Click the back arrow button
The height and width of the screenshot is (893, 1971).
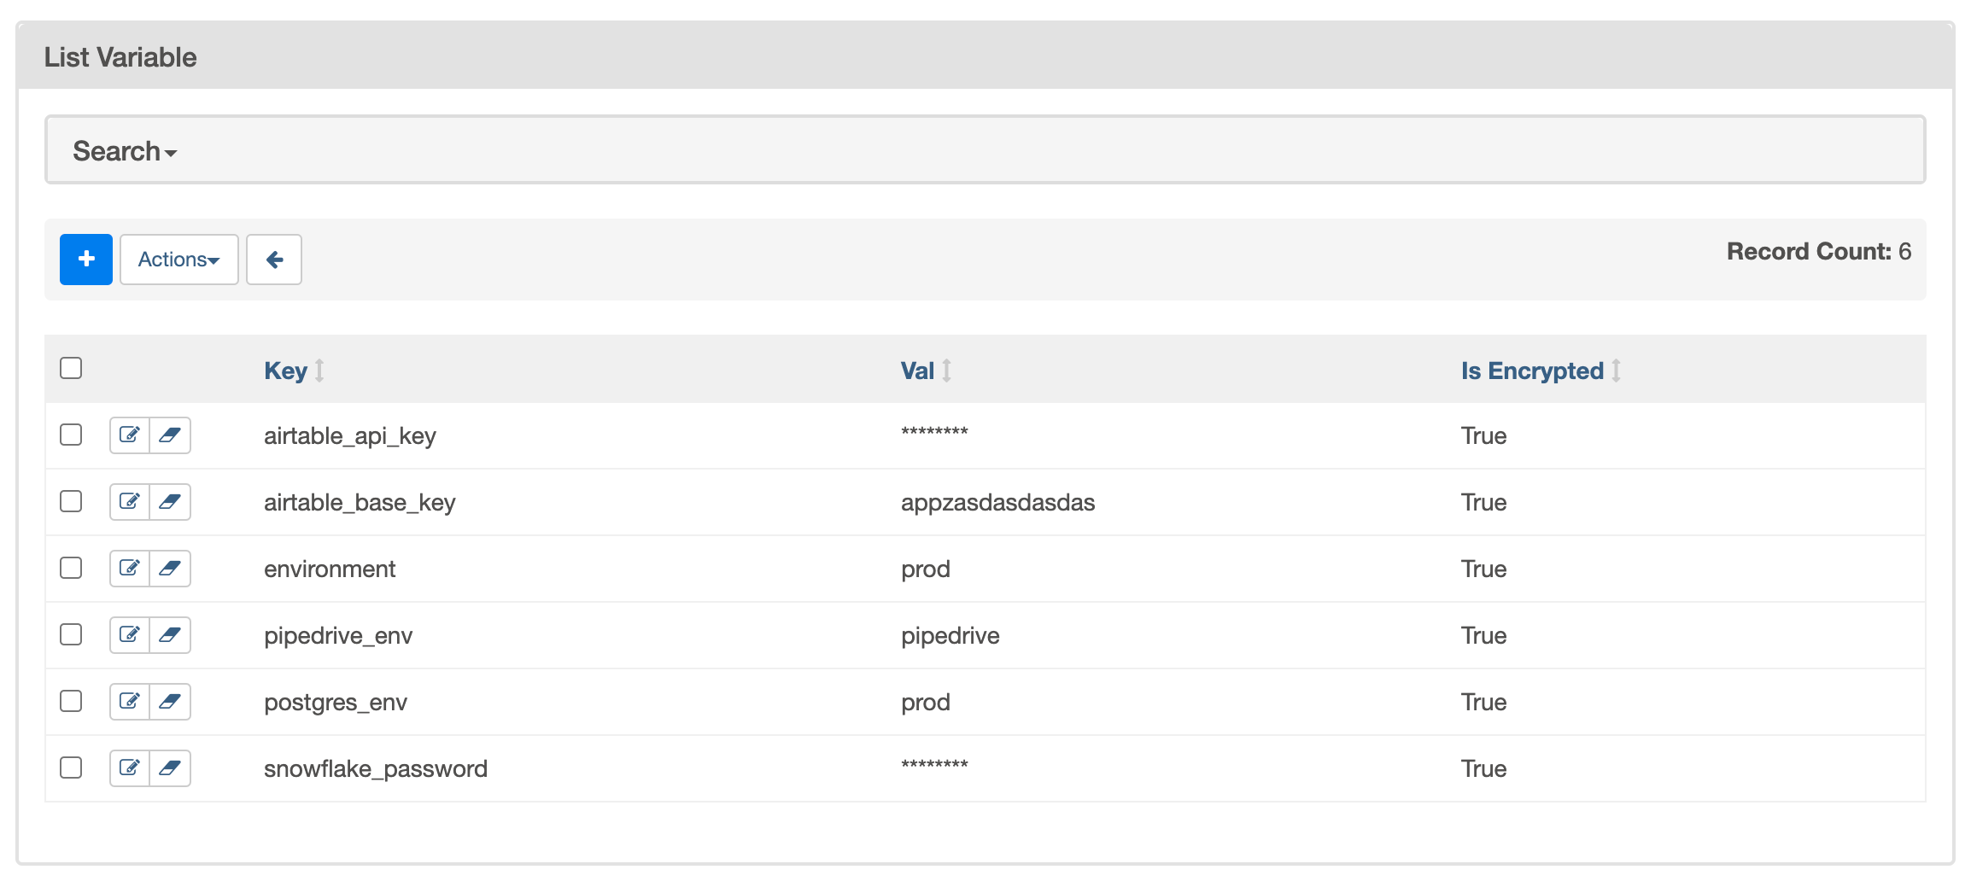tap(274, 260)
